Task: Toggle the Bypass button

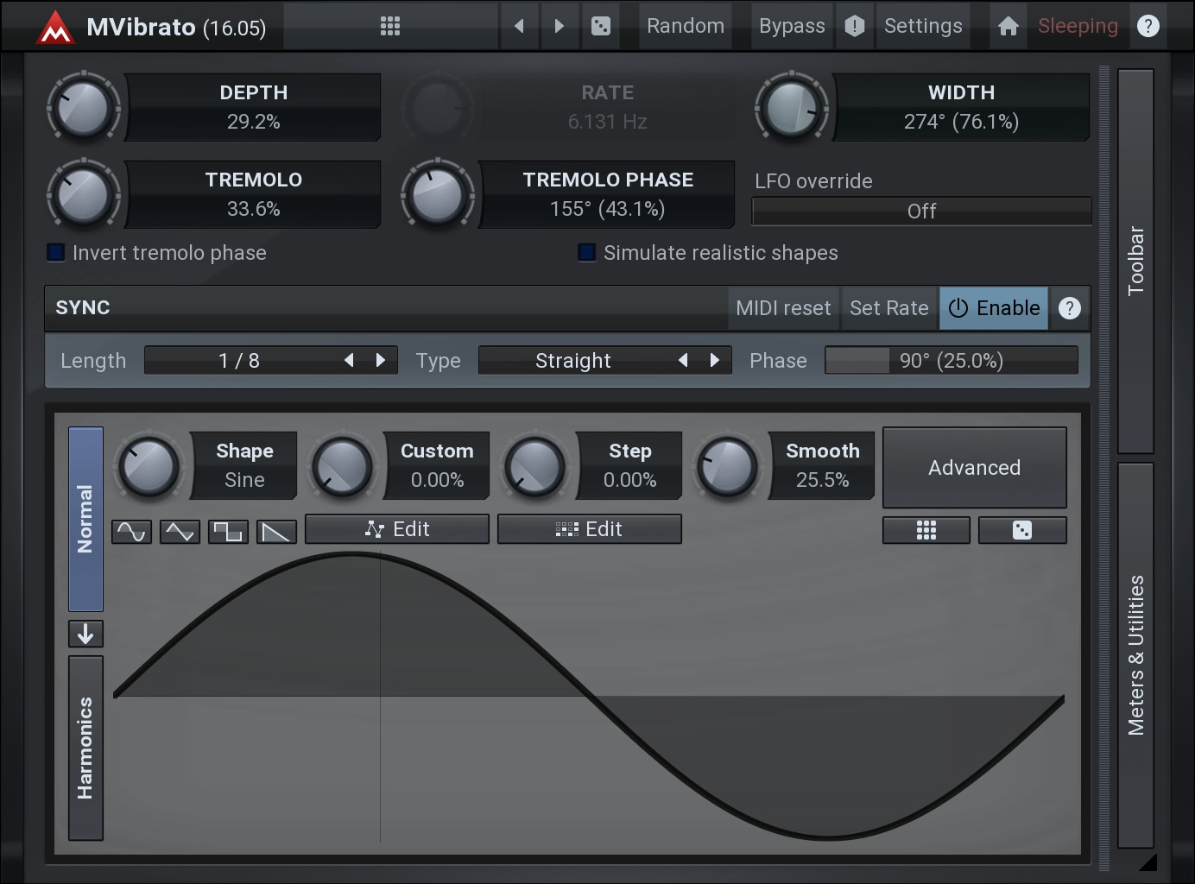Action: [x=792, y=26]
